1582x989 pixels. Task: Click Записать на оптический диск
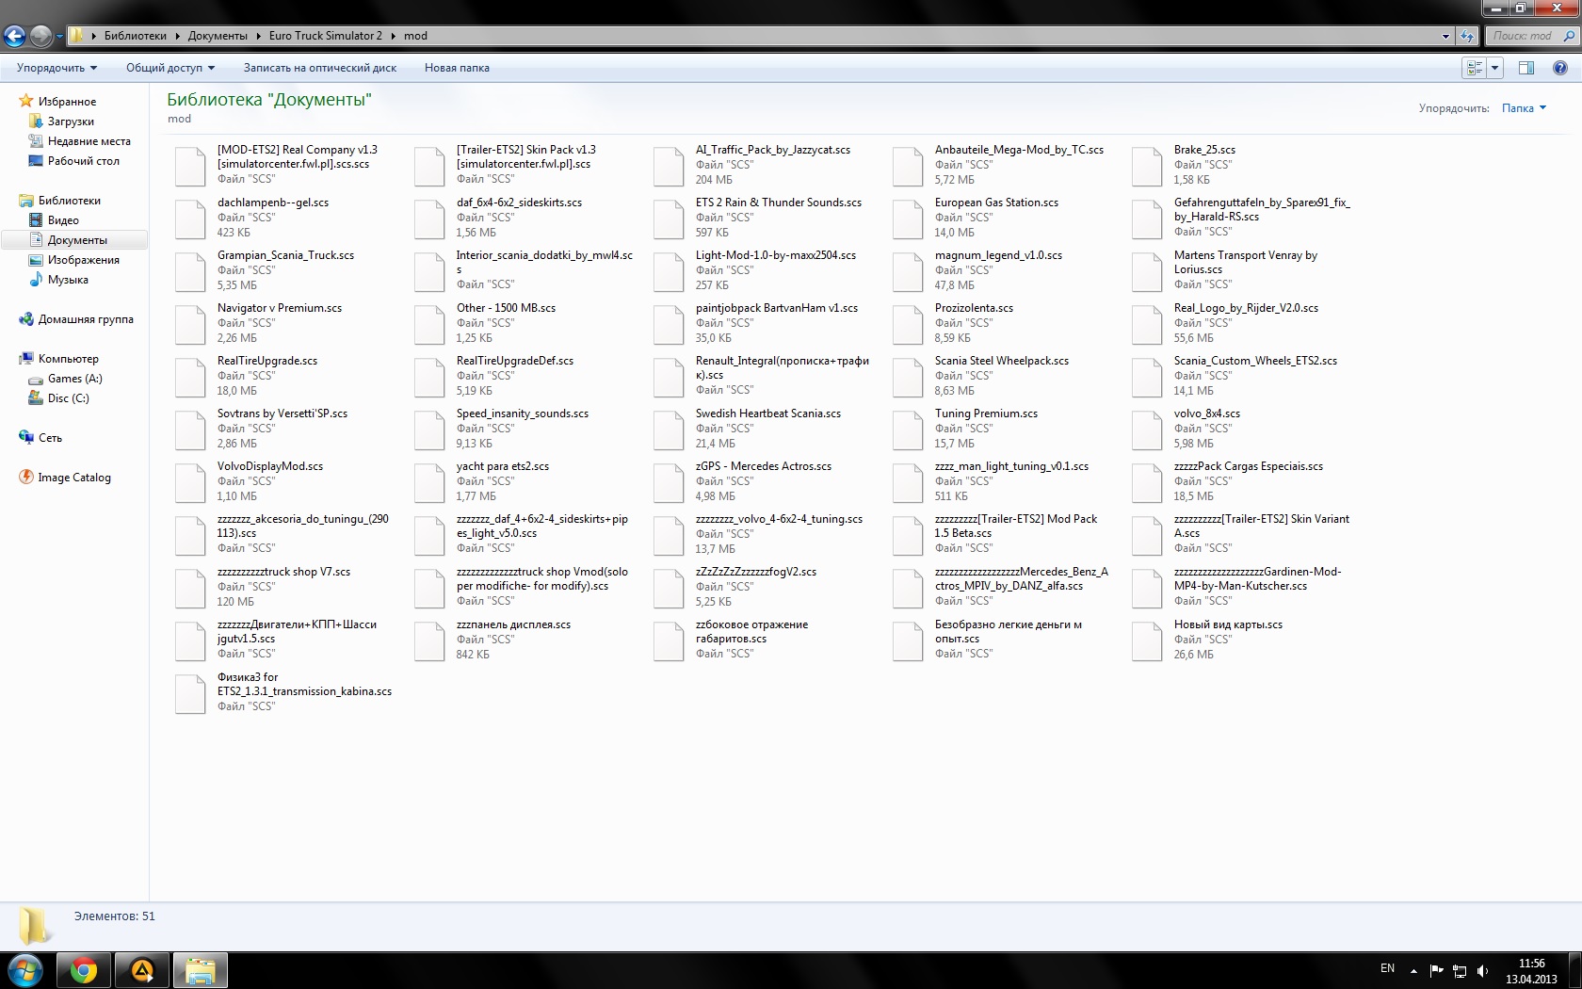320,68
